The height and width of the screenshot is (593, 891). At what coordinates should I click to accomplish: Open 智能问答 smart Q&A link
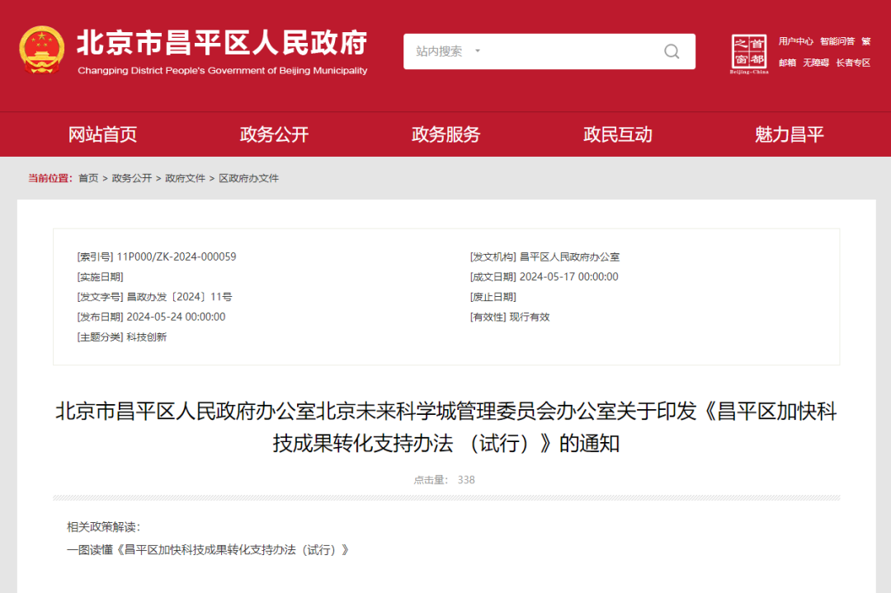coord(837,41)
